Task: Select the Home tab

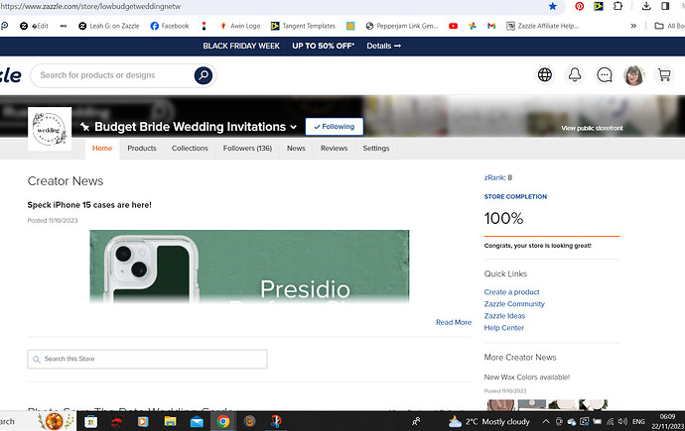Action: pyautogui.click(x=102, y=149)
